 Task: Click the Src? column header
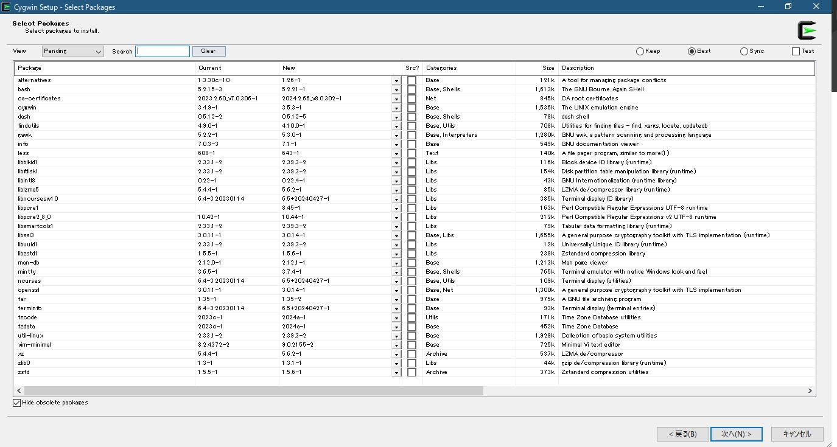(413, 68)
